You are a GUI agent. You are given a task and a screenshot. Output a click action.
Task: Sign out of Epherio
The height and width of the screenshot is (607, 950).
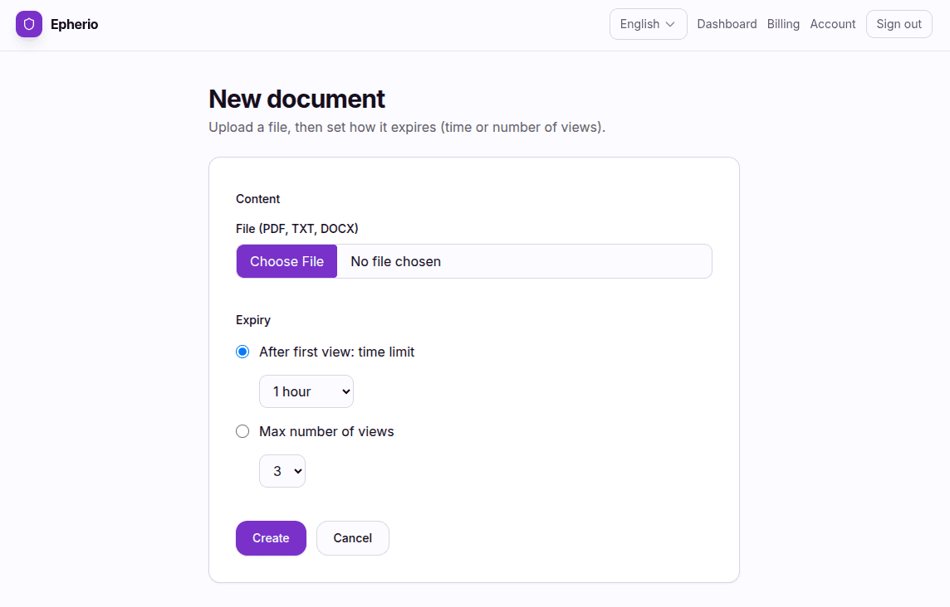pyautogui.click(x=899, y=24)
